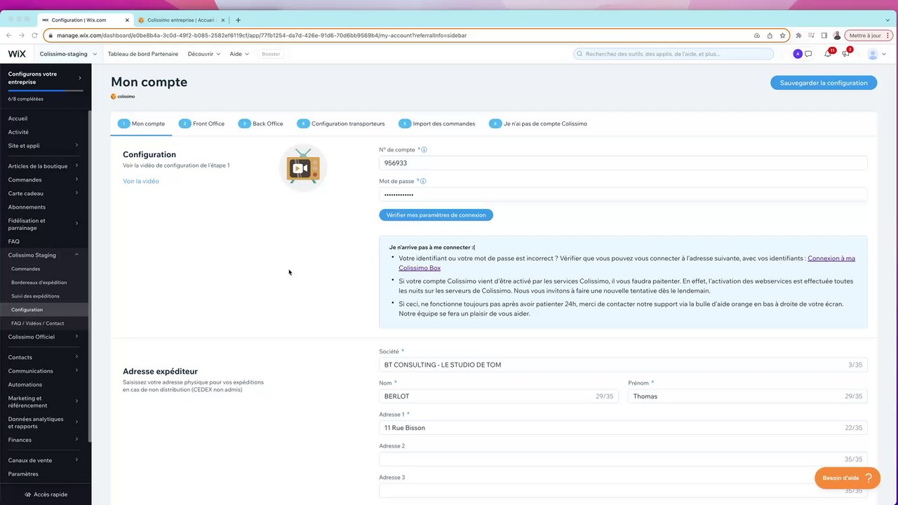The height and width of the screenshot is (505, 898).
Task: Select the Mon compte tab
Action: tap(141, 123)
